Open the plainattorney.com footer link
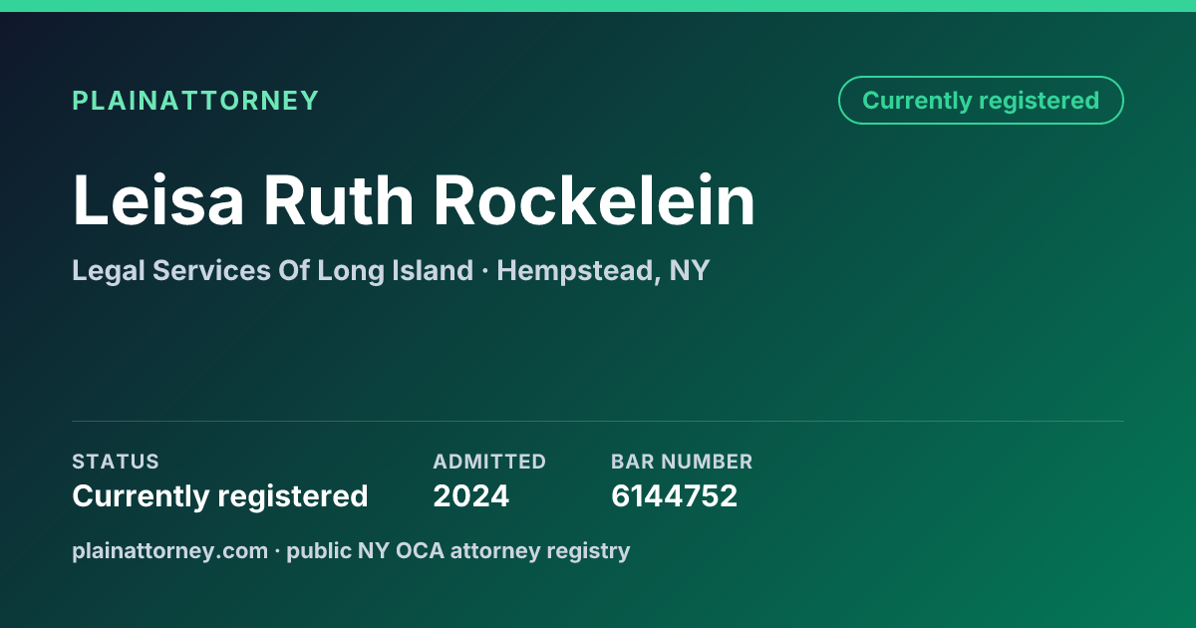This screenshot has width=1196, height=628. [169, 550]
